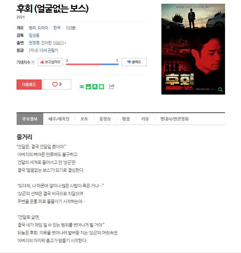The height and width of the screenshot is (253, 241).
Task: Click the red 다운로드 button
Action: pyautogui.click(x=29, y=85)
